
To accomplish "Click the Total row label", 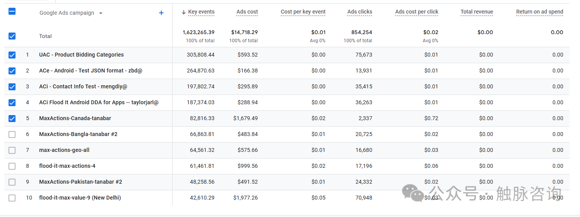I will tap(45, 36).
